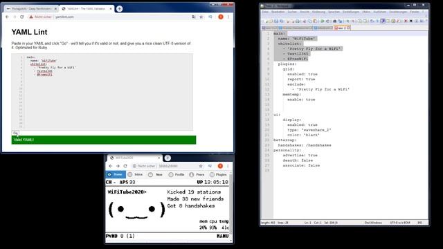Click the Go button on YAML Lint
443x249 pixels.
point(15,133)
